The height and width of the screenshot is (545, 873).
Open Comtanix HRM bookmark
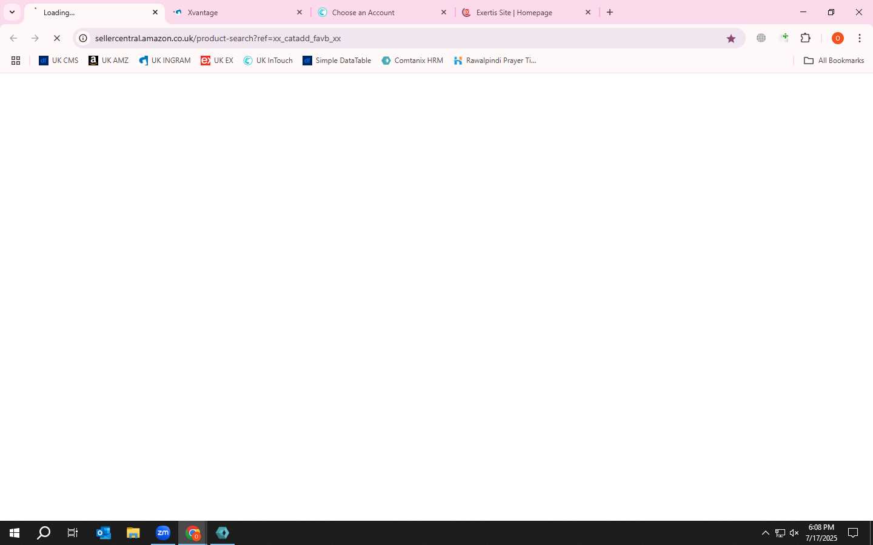(x=412, y=61)
